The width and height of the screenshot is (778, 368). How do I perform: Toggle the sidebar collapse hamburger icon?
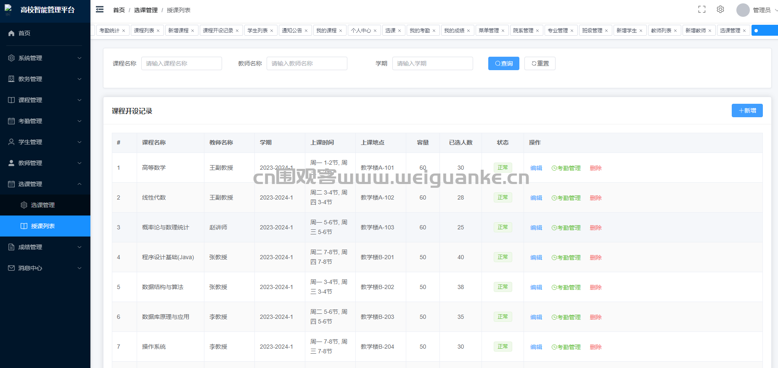[x=100, y=10]
